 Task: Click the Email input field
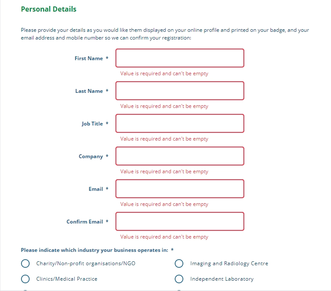[x=179, y=189]
